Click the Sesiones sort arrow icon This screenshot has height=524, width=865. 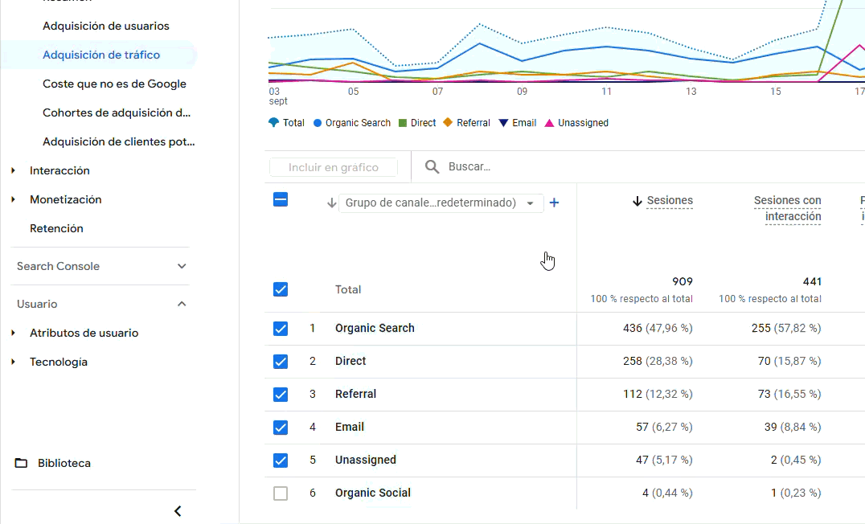click(637, 201)
